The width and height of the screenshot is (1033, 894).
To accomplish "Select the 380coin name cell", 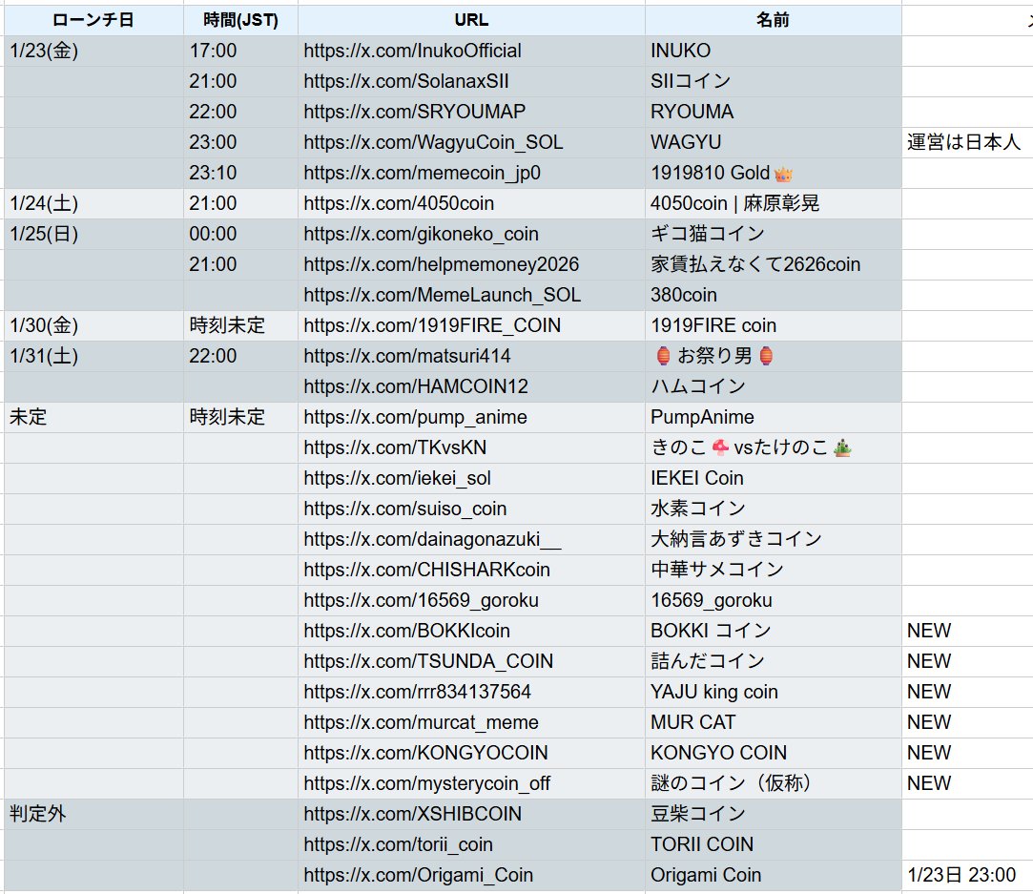I will 774,295.
